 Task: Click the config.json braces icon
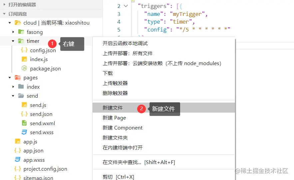[24, 50]
